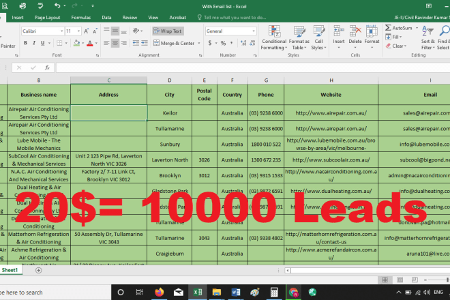Toggle Wrap Text
450x300 pixels.
coord(168,31)
